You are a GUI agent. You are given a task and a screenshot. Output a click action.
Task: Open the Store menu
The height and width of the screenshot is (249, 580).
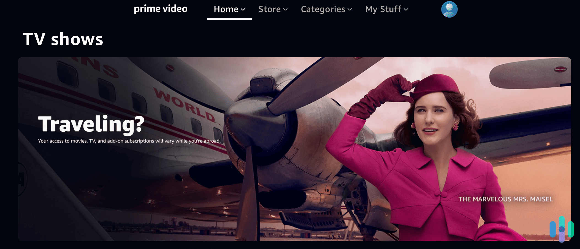[269, 9]
